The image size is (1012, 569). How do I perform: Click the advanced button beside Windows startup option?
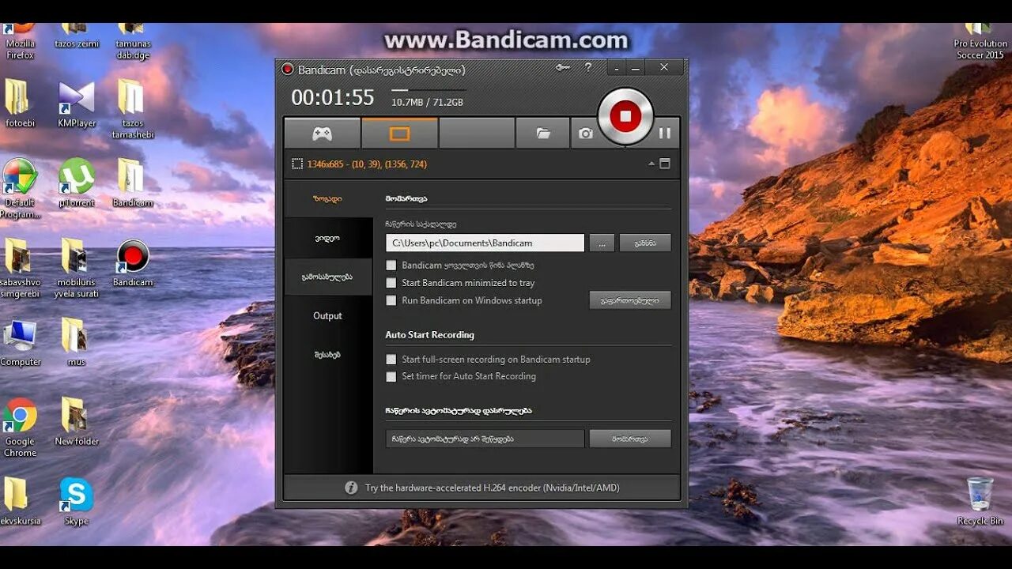tap(630, 300)
